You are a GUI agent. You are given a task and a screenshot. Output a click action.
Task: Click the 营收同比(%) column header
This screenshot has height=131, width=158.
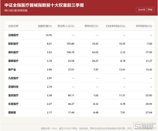(91, 26)
